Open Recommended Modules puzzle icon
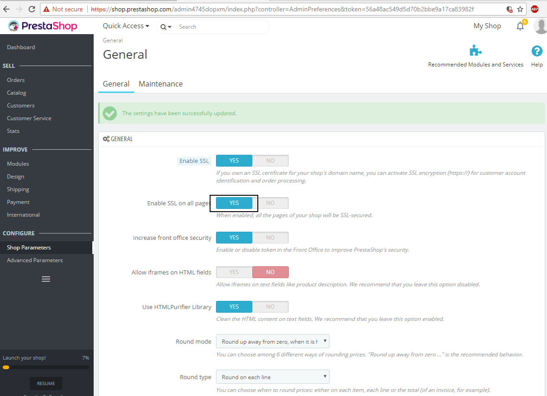This screenshot has width=547, height=396. point(476,51)
